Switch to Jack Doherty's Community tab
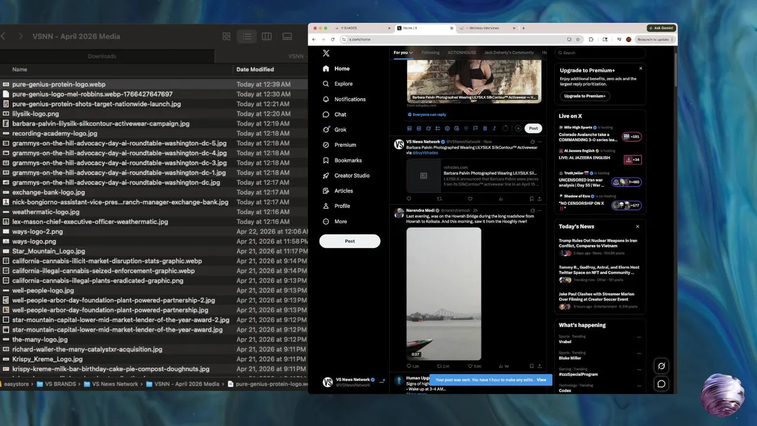Viewport: 757px width, 426px height. [x=509, y=53]
